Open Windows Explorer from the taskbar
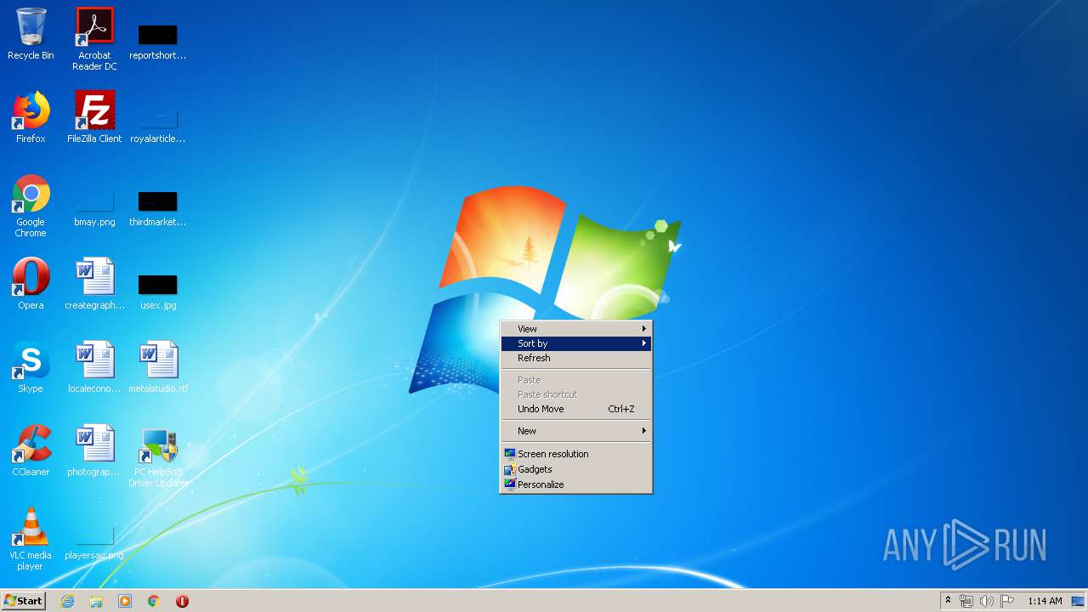 96,601
